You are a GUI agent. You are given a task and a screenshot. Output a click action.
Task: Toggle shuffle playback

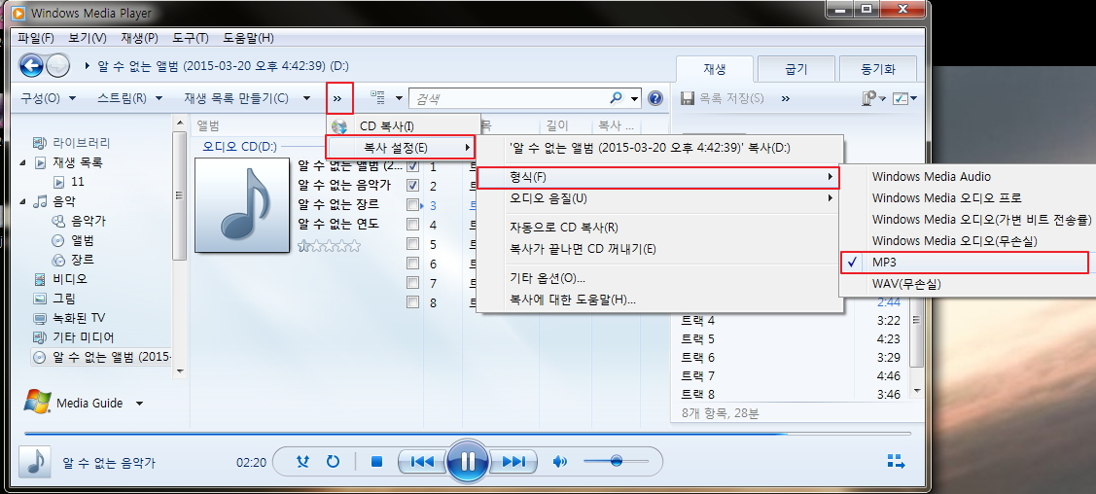point(302,461)
